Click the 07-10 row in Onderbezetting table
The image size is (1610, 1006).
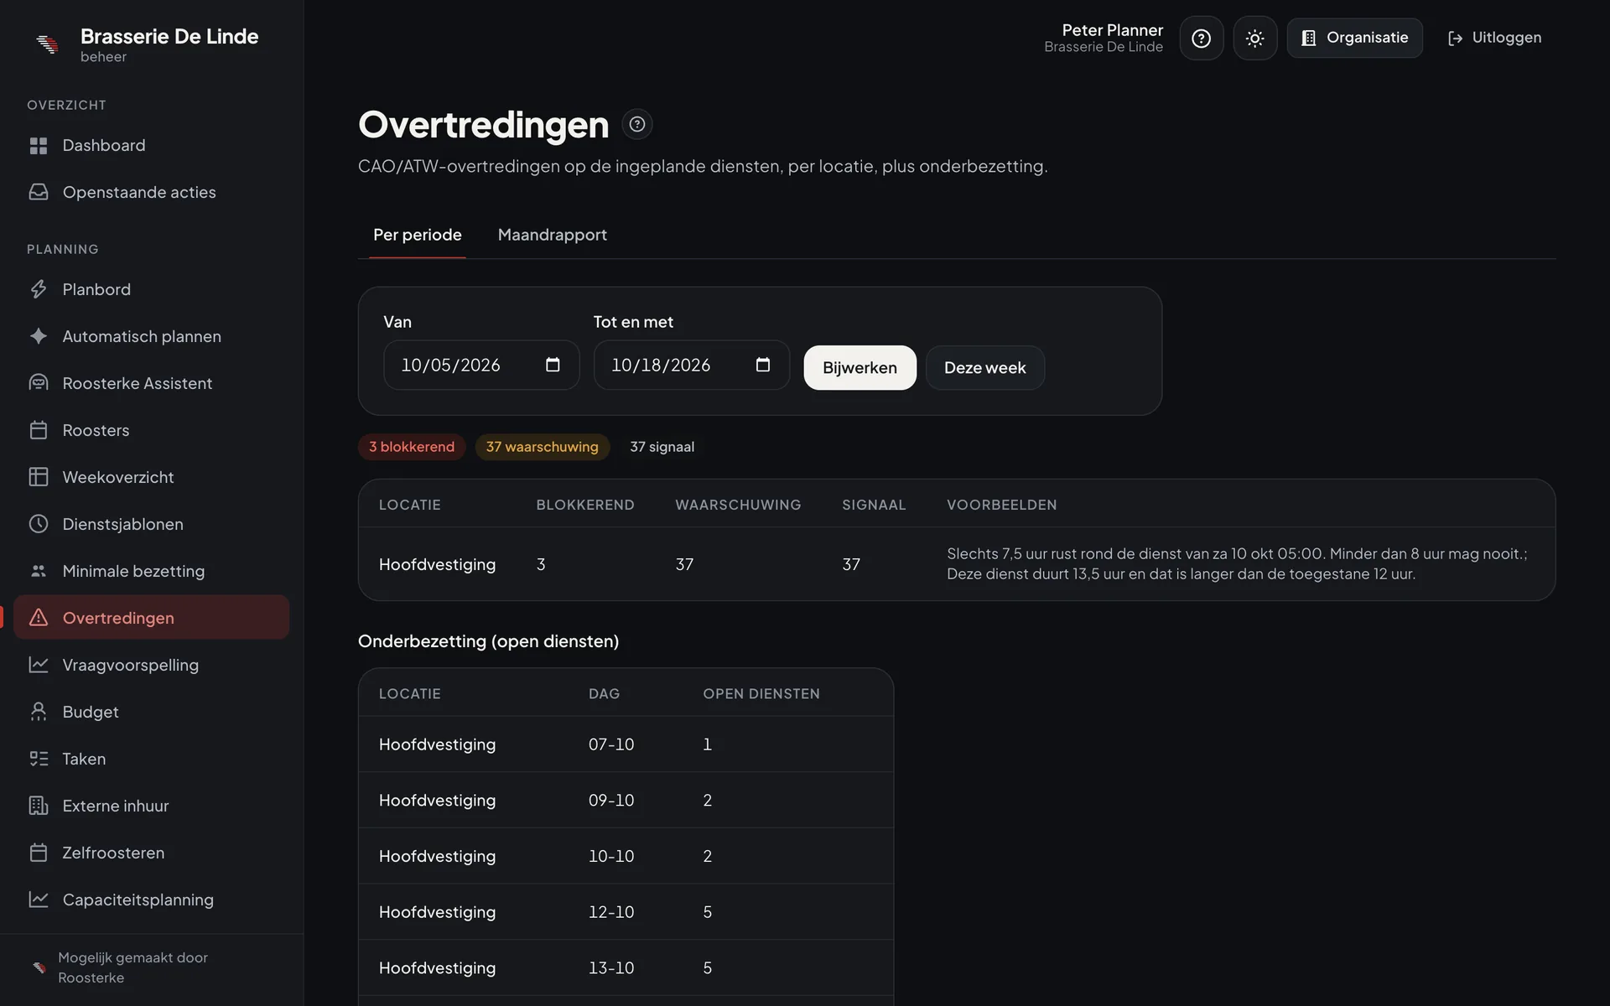(x=626, y=744)
